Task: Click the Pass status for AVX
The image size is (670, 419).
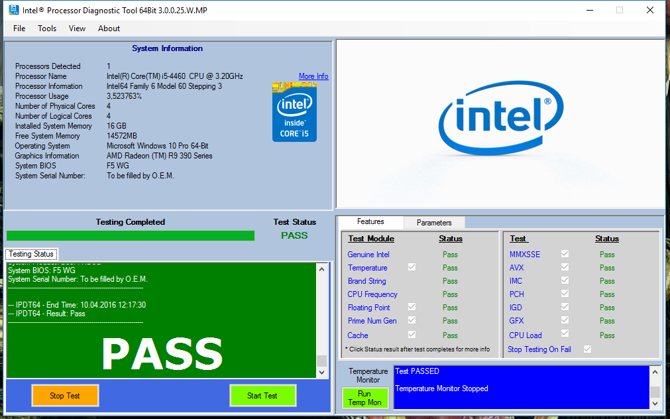Action: point(607,268)
